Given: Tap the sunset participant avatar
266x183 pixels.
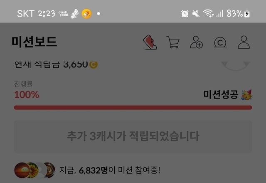Looking at the screenshot, I should (x=22, y=170).
